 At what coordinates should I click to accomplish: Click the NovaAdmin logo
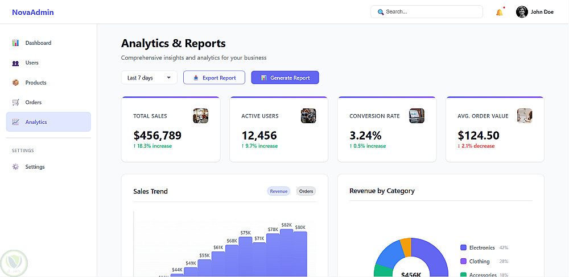32,12
